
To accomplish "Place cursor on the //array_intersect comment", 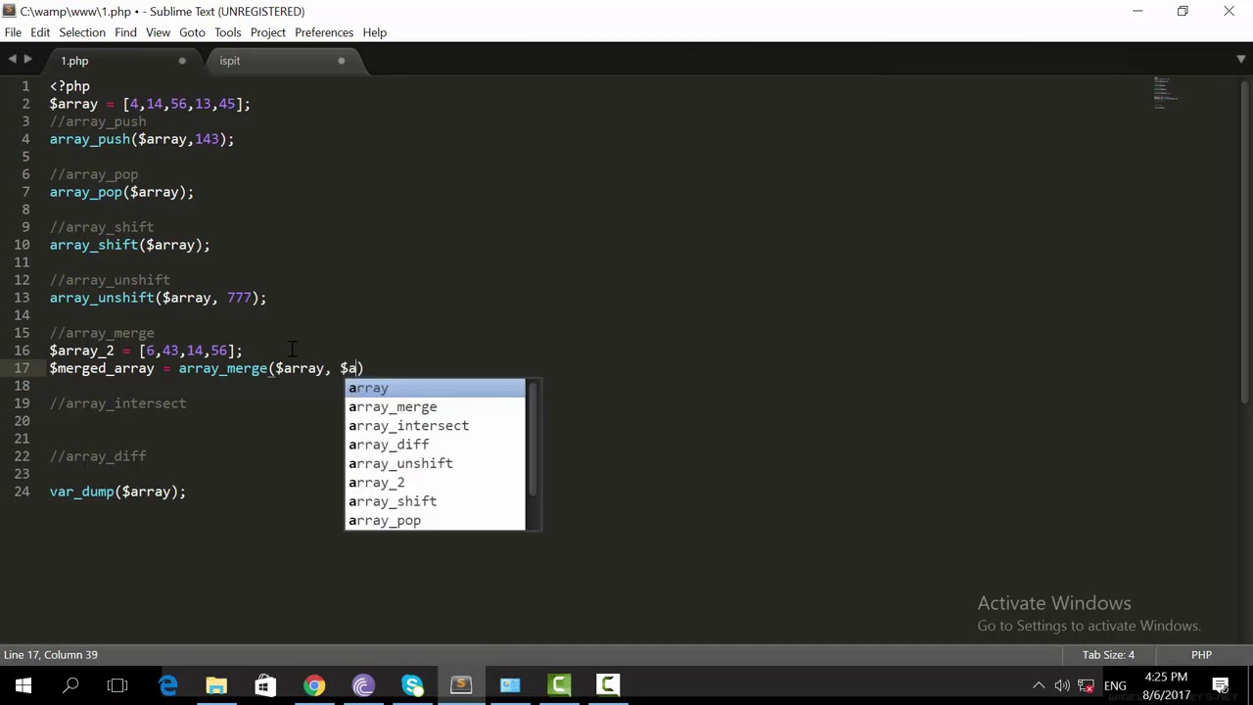I will tap(117, 403).
